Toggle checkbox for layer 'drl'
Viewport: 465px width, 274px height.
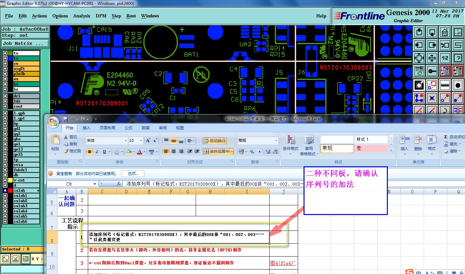(x=5, y=96)
